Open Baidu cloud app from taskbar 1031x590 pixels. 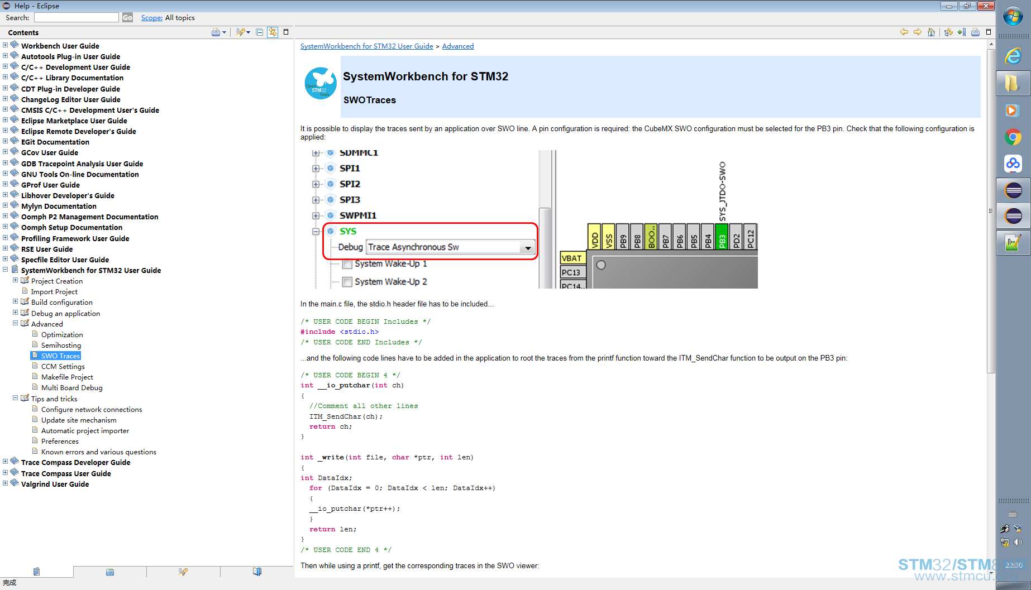(1013, 164)
